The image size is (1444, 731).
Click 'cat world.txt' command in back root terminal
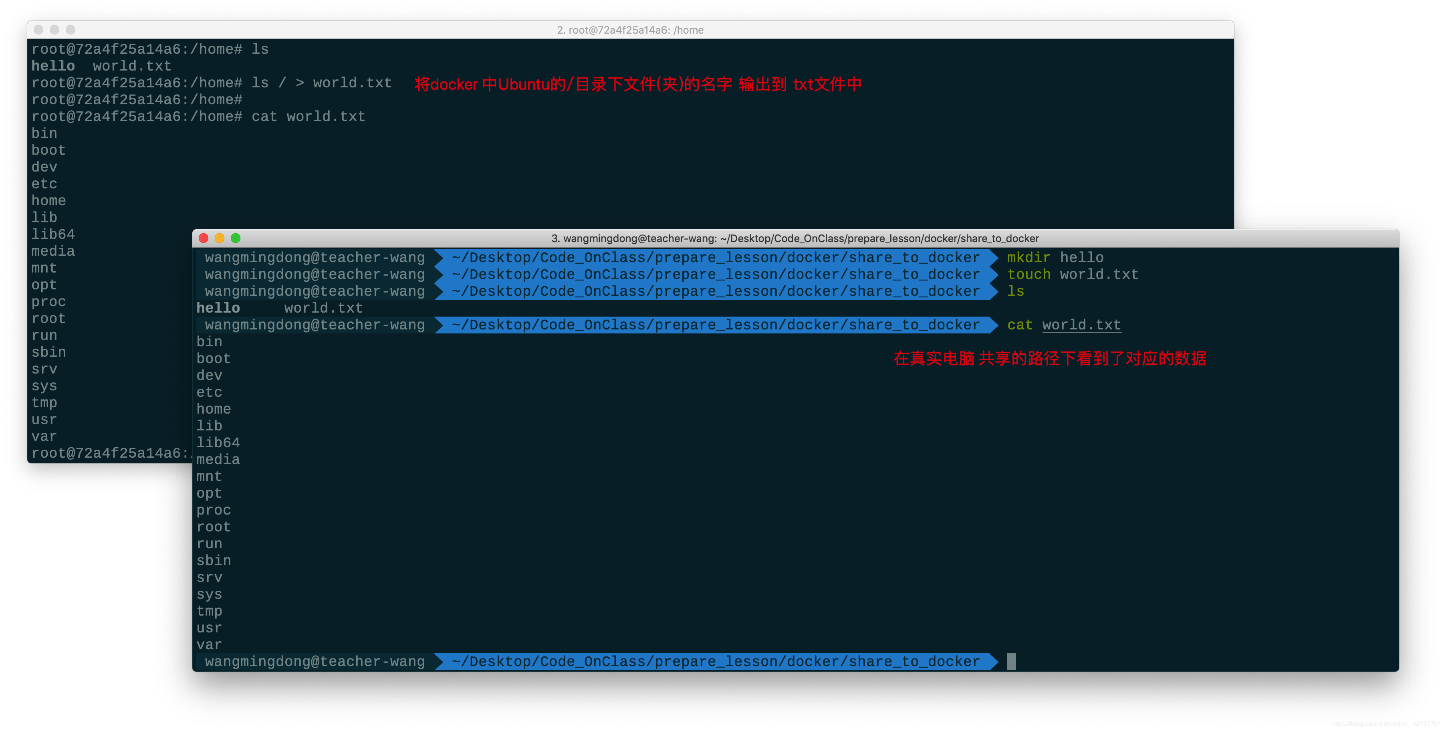pos(308,117)
